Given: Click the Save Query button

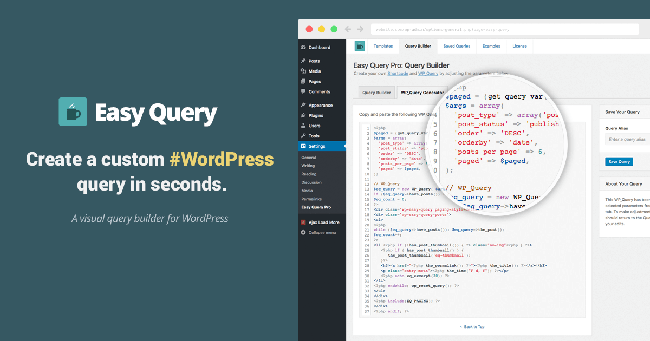Looking at the screenshot, I should pyautogui.click(x=619, y=161).
